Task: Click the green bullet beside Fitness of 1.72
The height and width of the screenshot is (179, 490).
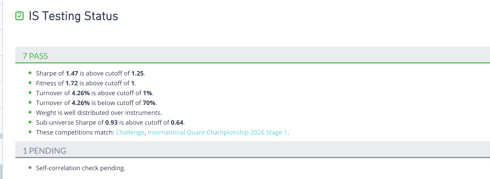Action: tap(30, 83)
